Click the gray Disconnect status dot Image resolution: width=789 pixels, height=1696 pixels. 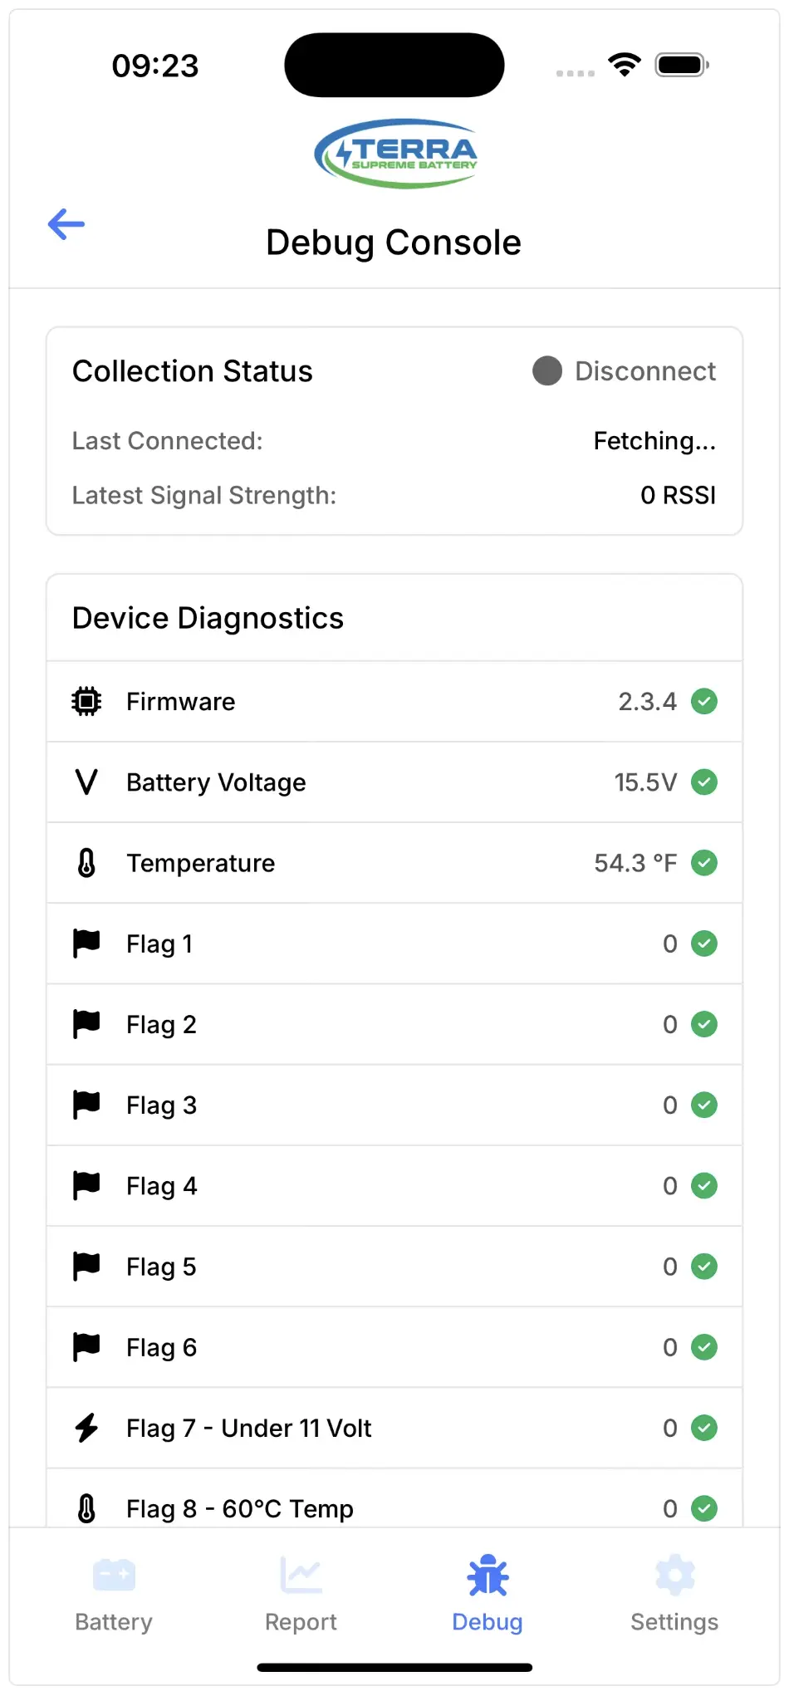[547, 371]
